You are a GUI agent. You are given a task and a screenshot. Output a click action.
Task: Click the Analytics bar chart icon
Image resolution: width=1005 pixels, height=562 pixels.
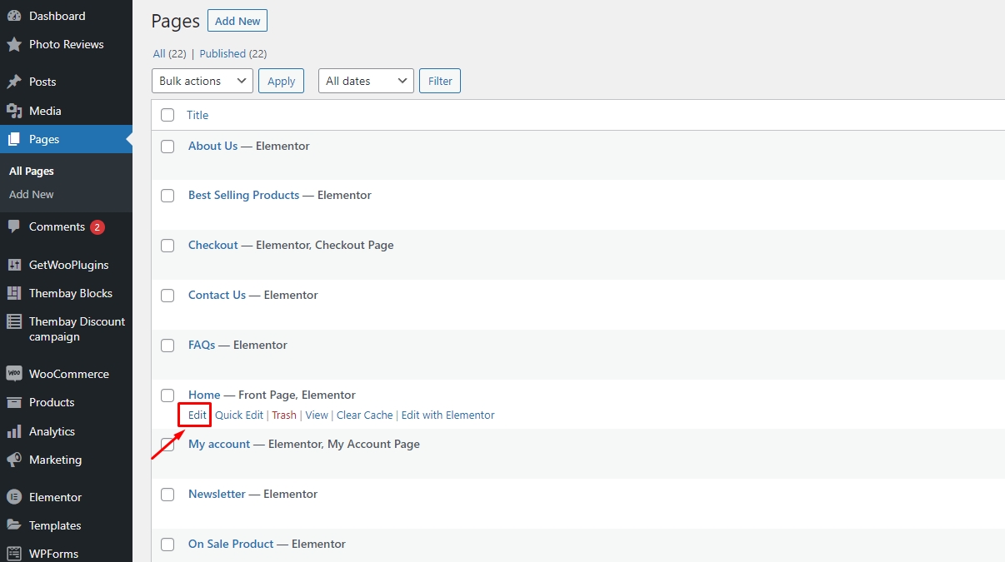(x=14, y=431)
